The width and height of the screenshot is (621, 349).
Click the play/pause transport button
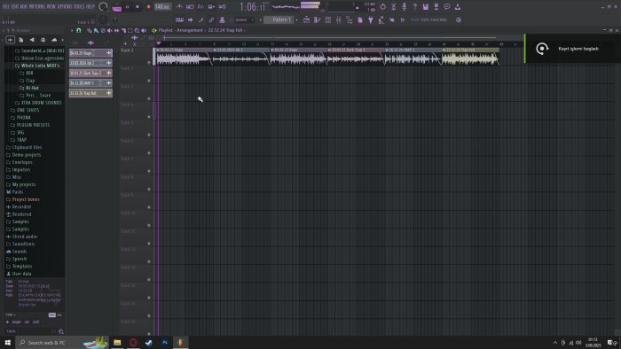(127, 7)
